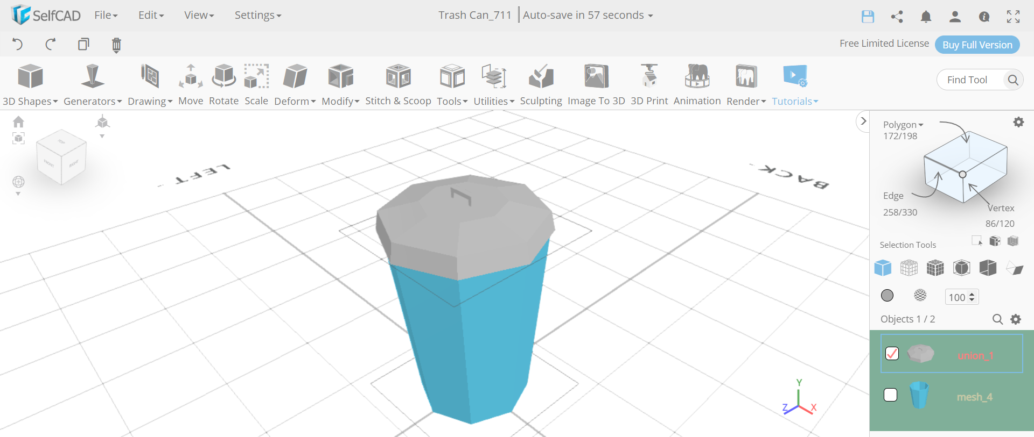The width and height of the screenshot is (1034, 437).
Task: Open the Drawing dropdown
Action: [x=150, y=85]
